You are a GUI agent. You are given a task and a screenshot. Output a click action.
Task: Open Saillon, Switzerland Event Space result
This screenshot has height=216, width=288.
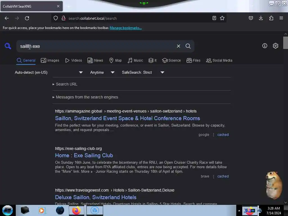(127, 118)
